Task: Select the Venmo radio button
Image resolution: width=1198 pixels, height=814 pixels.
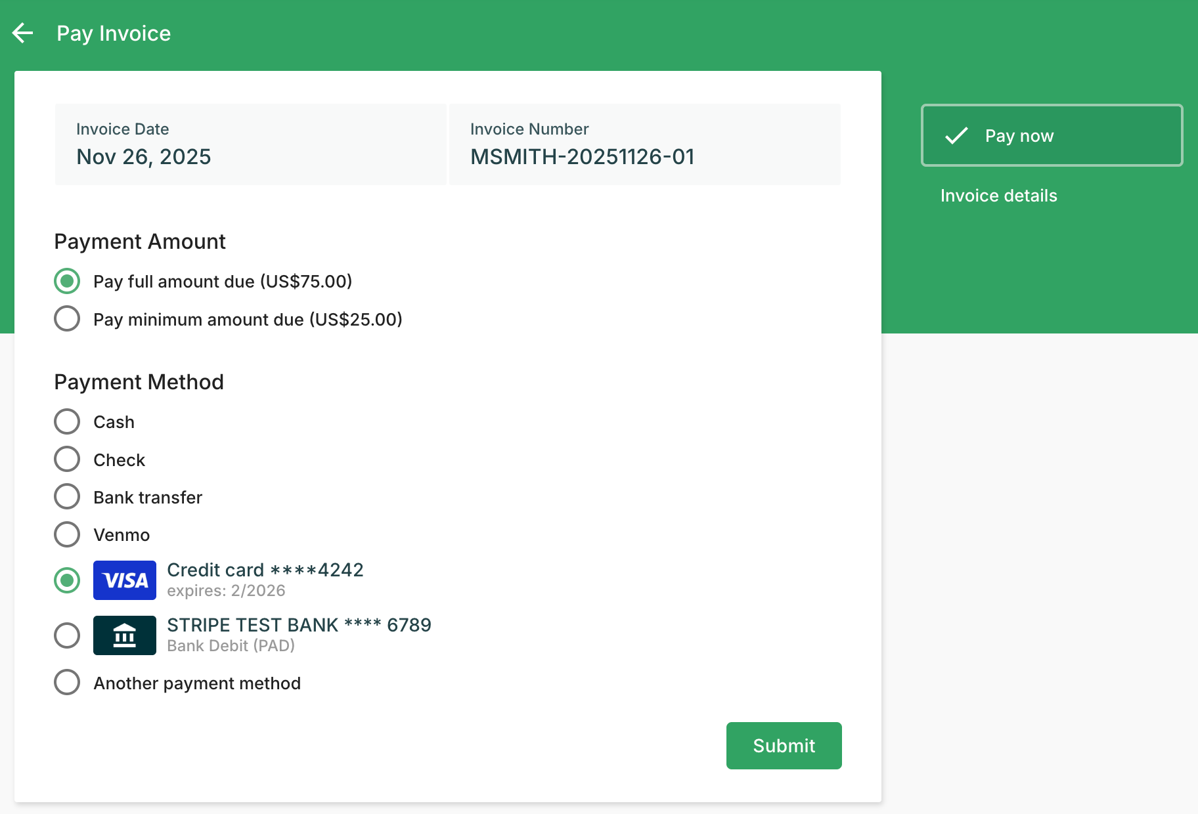Action: (x=67, y=534)
